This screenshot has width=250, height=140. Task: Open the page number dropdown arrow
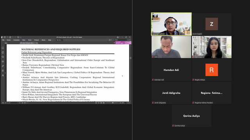[x=18, y=103]
